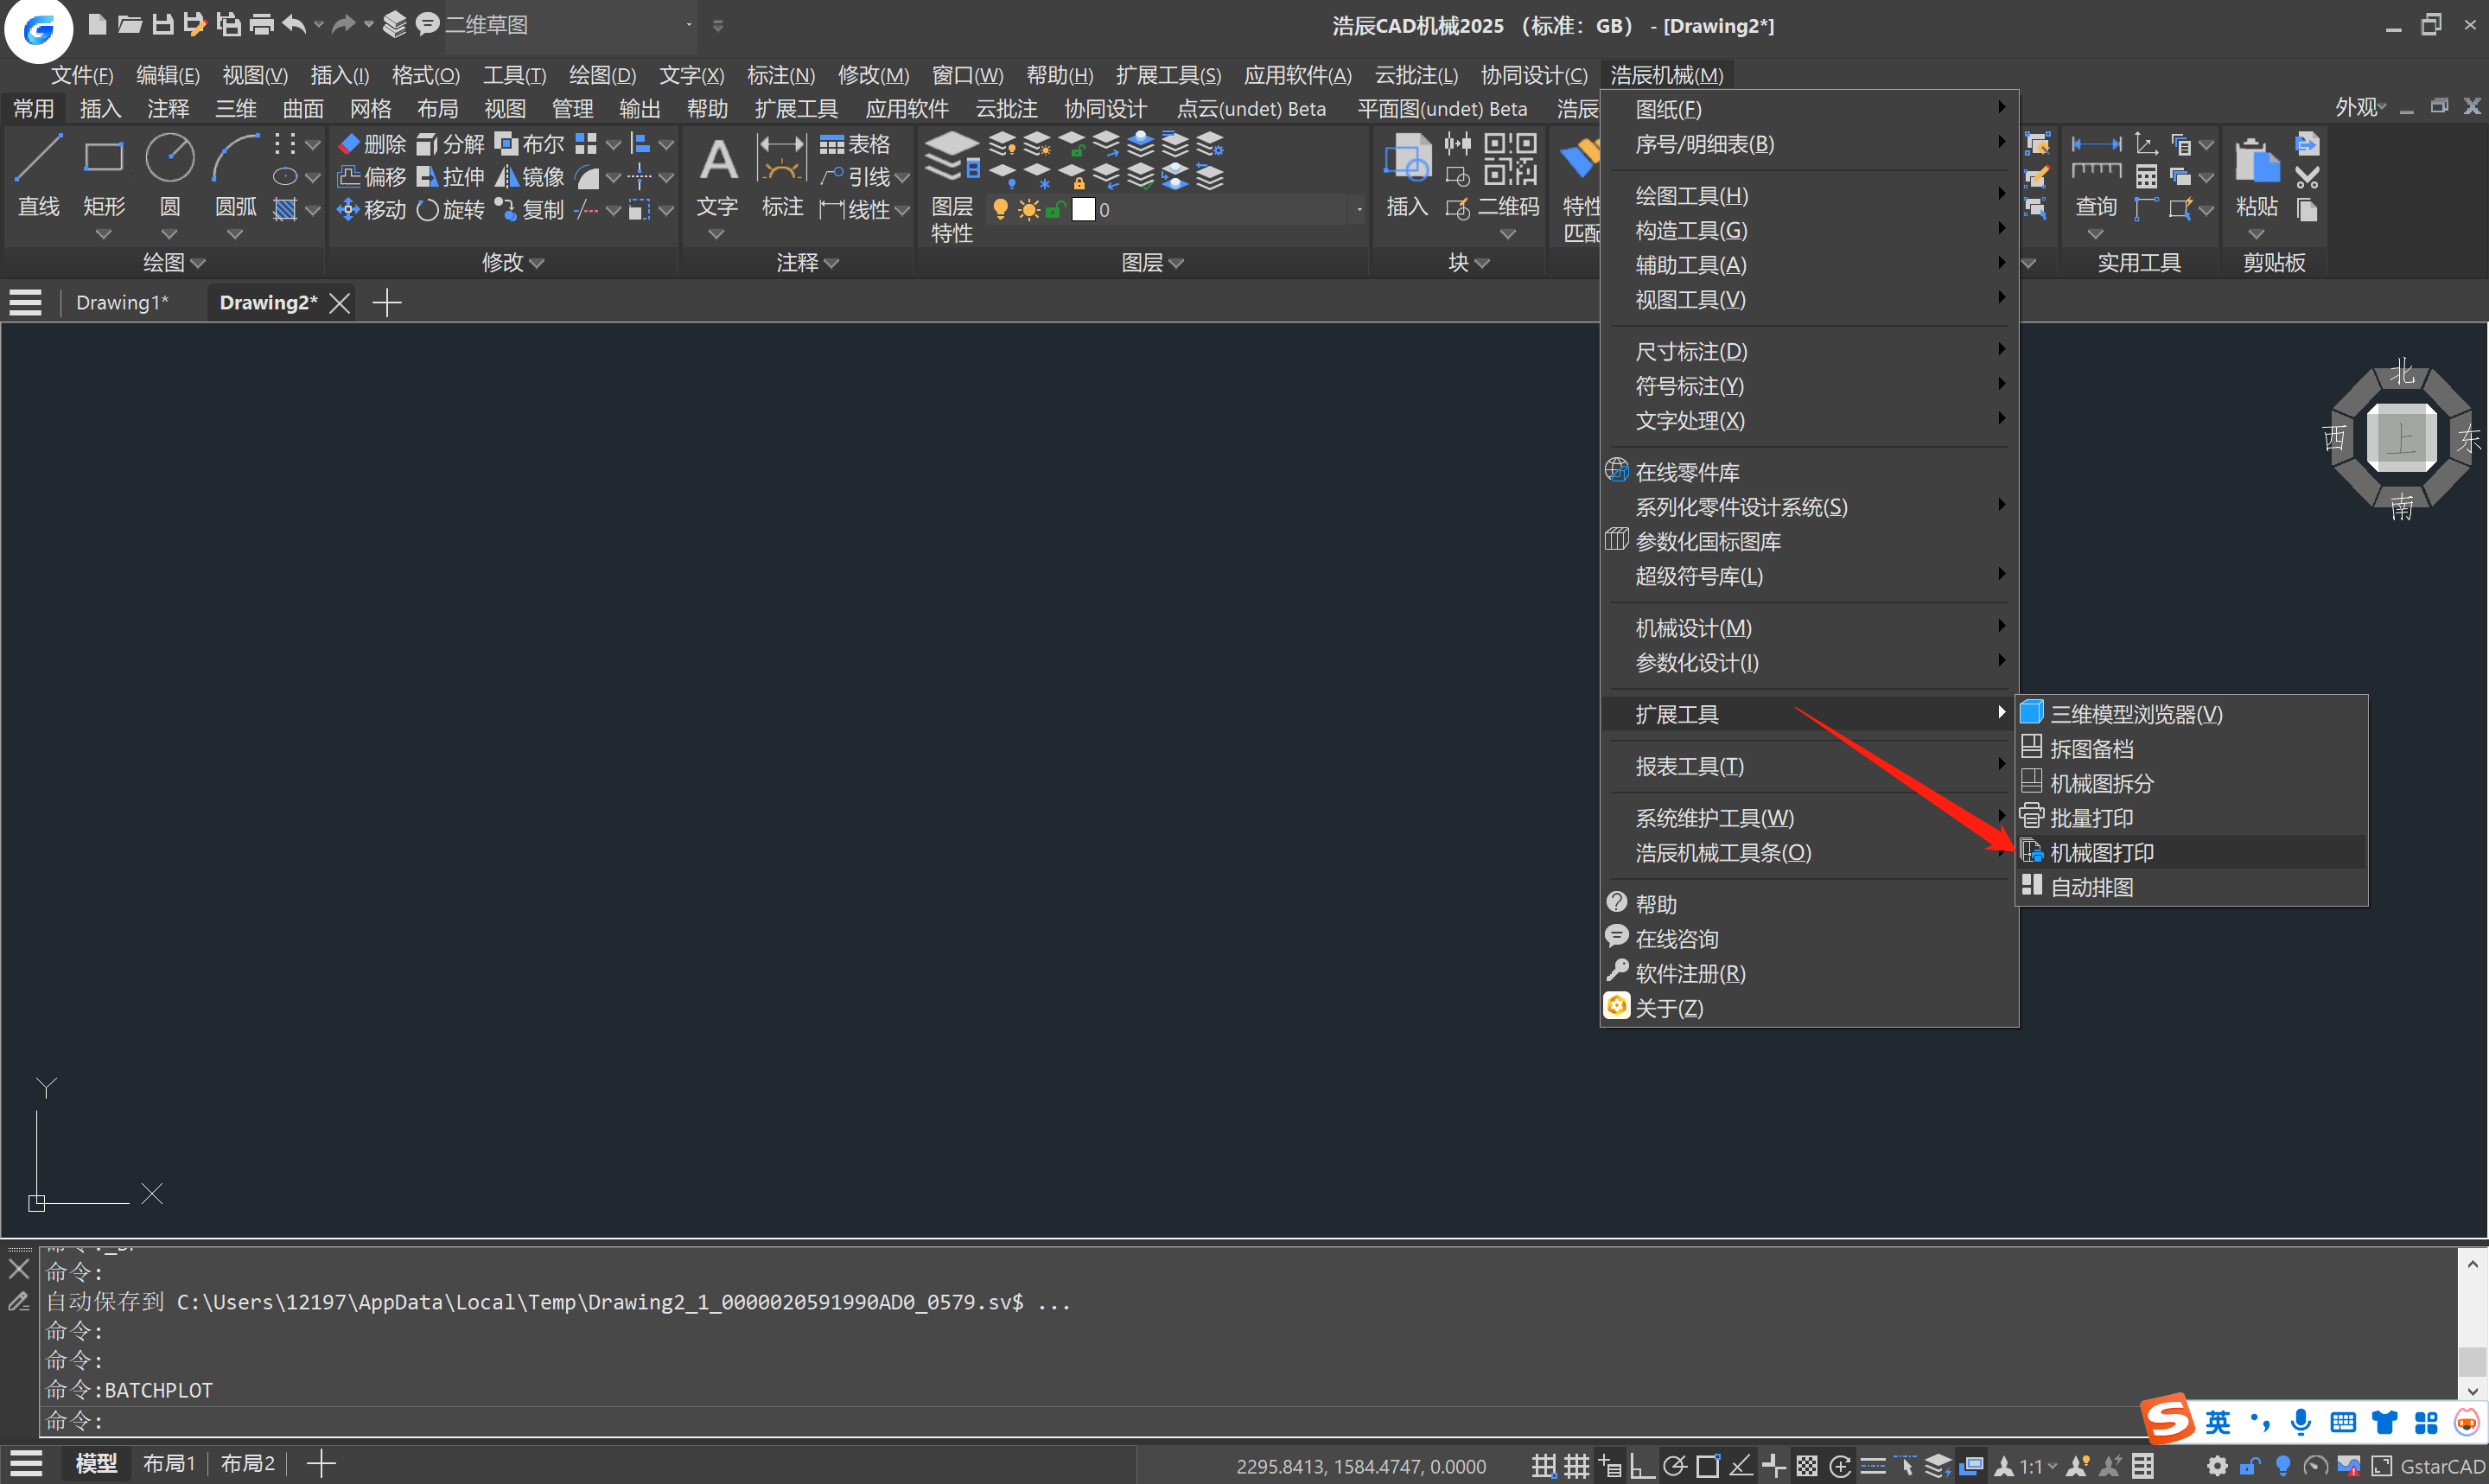The height and width of the screenshot is (1484, 2489).
Task: Switch to the Drawing1 document tab
Action: coord(122,302)
